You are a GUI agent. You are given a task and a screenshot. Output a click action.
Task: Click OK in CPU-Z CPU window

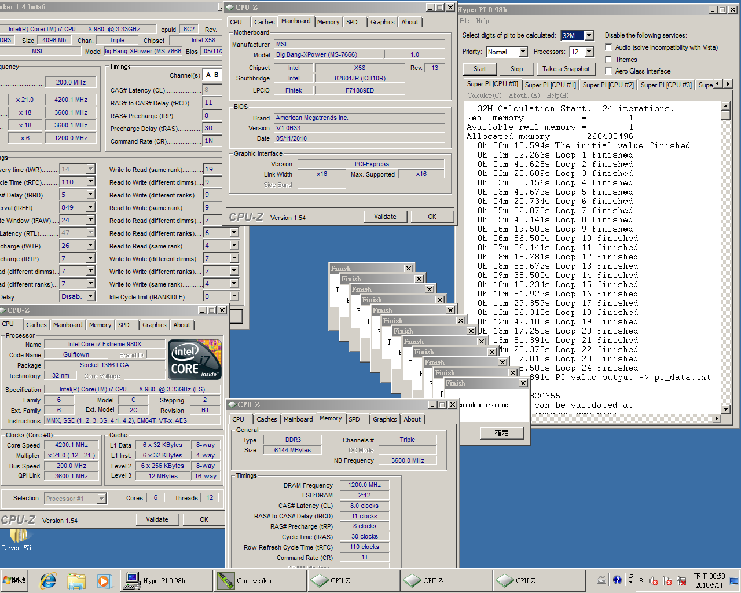204,519
